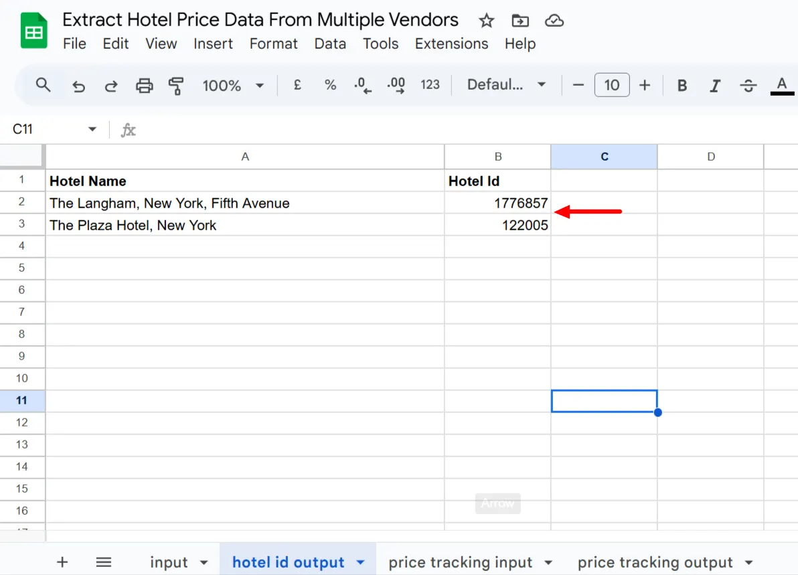Open the text color picker
The height and width of the screenshot is (575, 798).
(782, 86)
